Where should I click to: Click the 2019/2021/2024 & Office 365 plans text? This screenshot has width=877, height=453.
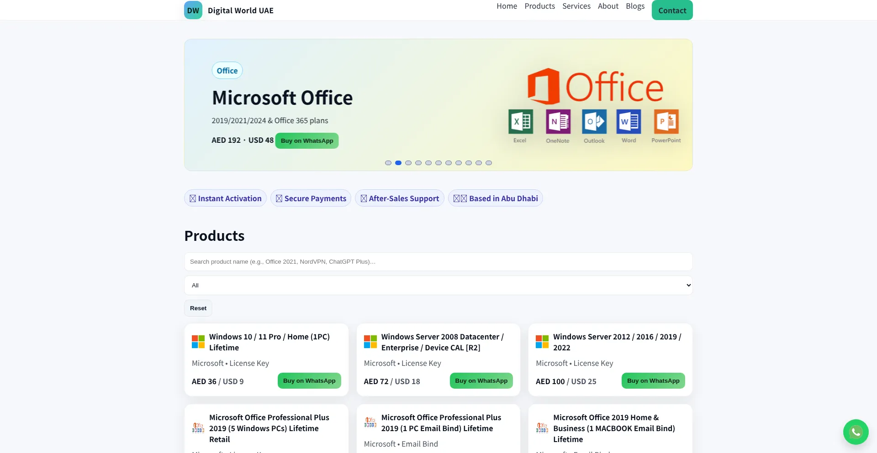pyautogui.click(x=270, y=120)
